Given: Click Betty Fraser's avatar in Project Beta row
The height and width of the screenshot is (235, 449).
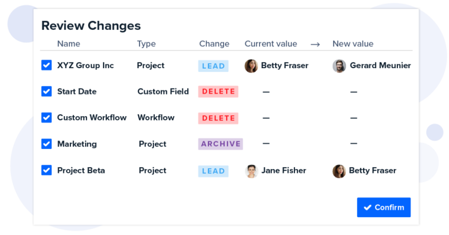Looking at the screenshot, I should click(x=339, y=171).
